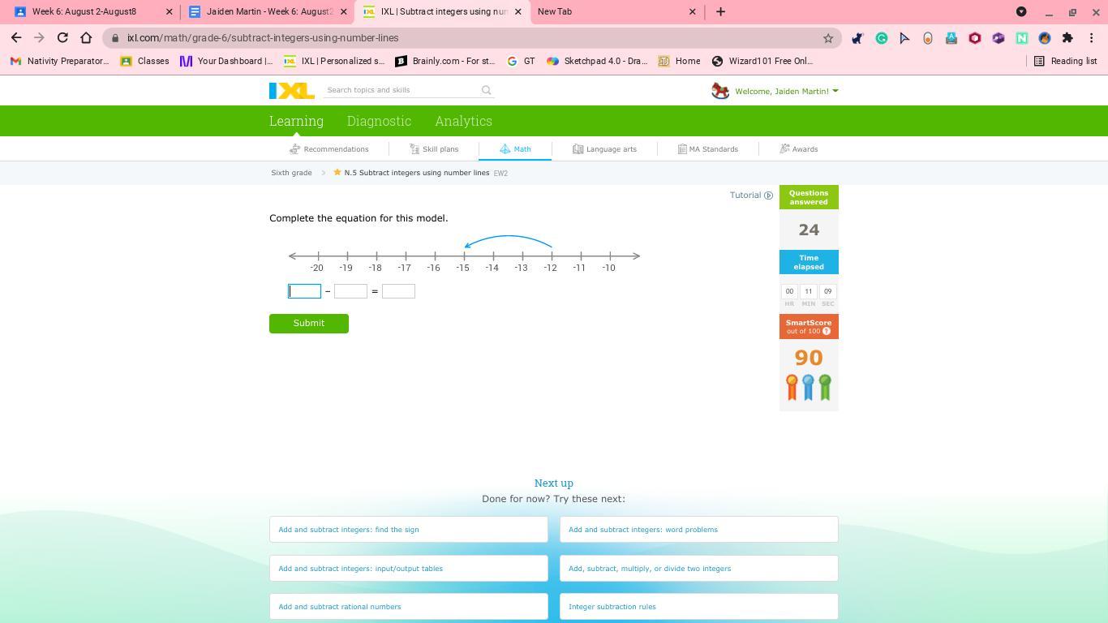Viewport: 1108px width, 623px height.
Task: Open a new tab with the plus button
Action: 720,11
